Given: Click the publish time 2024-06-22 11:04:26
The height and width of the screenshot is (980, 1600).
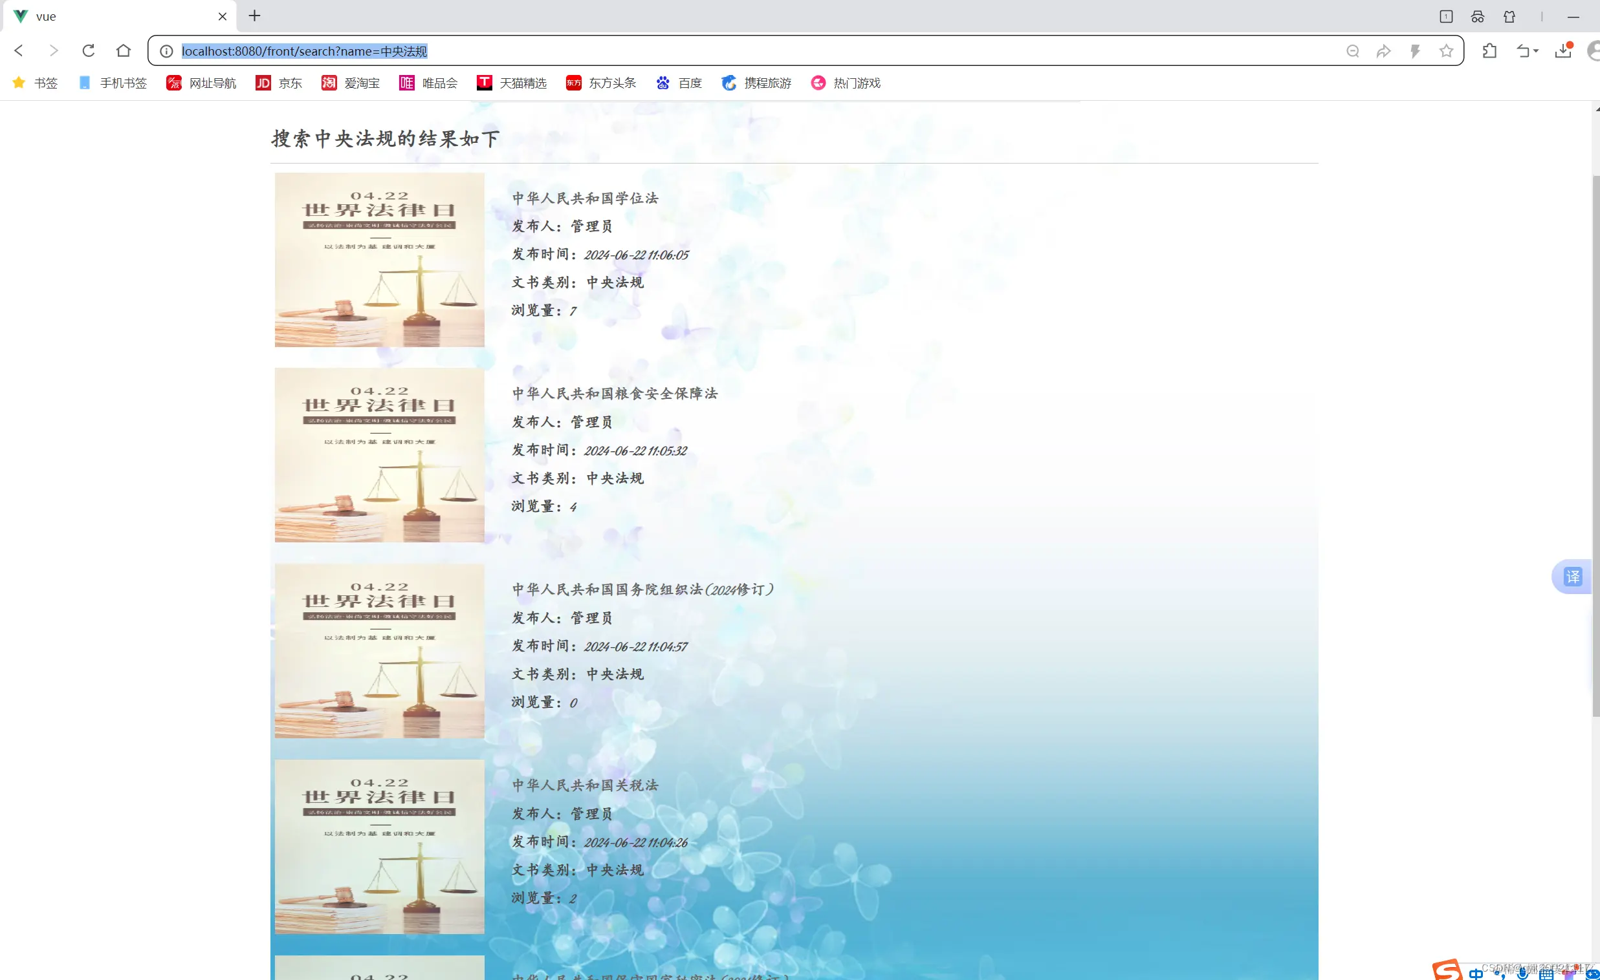Looking at the screenshot, I should point(635,843).
